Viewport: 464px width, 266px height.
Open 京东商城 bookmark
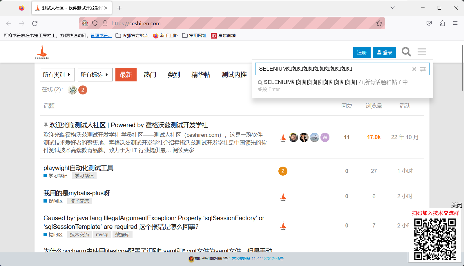(223, 36)
